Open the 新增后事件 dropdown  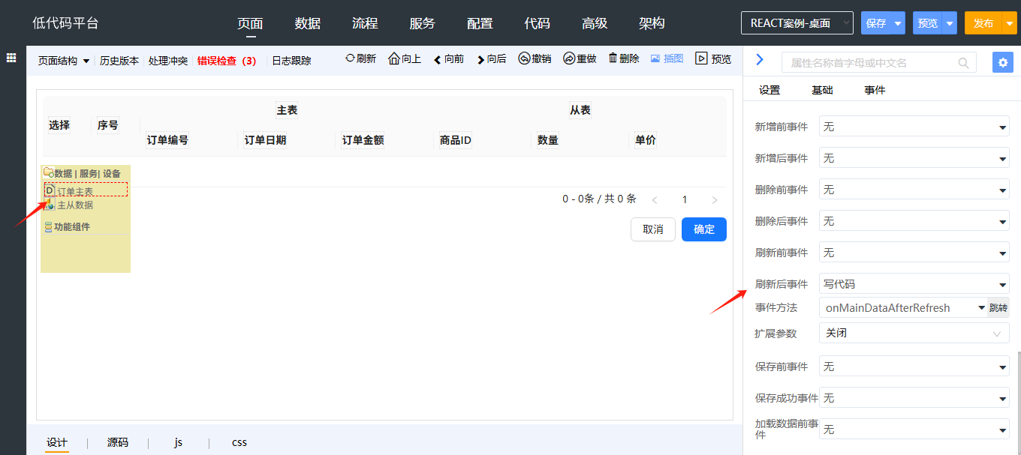coord(914,159)
